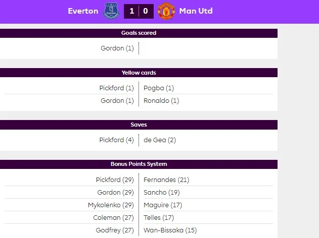The image size is (319, 238).
Task: Click the Manchester United club crest
Action: pyautogui.click(x=165, y=11)
